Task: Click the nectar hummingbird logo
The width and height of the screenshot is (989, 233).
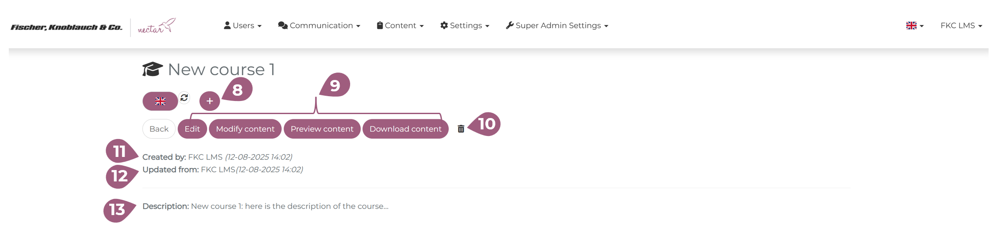Action: pyautogui.click(x=157, y=26)
